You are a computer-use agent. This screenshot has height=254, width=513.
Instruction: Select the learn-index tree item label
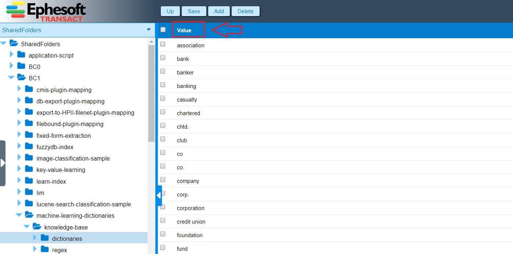coord(51,181)
